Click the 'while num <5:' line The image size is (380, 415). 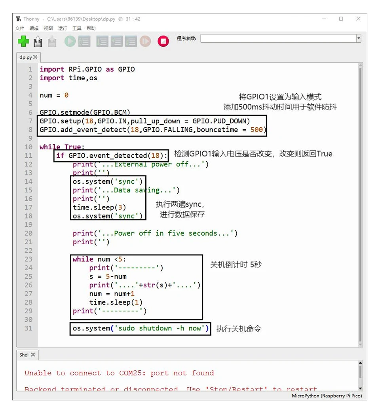coord(99,259)
